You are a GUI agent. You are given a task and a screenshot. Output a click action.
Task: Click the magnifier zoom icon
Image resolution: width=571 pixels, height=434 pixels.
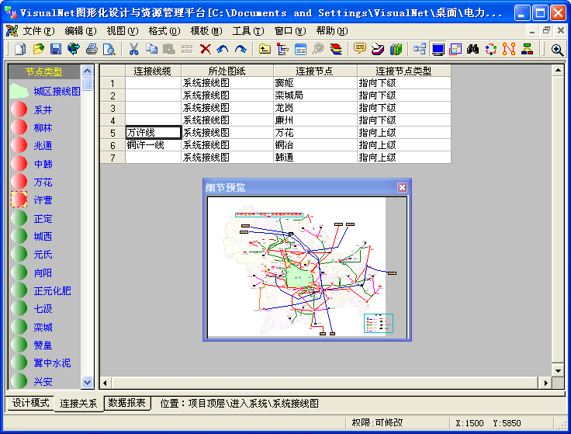(x=557, y=49)
